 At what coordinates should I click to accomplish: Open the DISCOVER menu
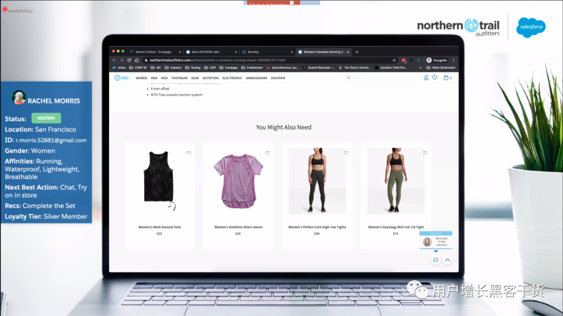click(x=278, y=78)
